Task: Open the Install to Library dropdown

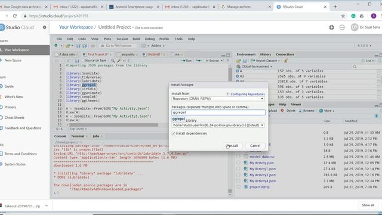Action: (218, 125)
